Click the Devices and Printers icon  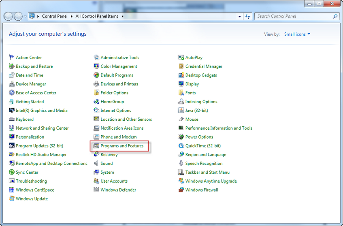(x=96, y=84)
